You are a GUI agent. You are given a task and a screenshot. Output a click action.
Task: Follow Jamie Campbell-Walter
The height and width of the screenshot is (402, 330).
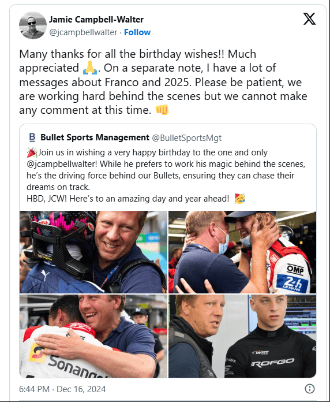[x=137, y=32]
